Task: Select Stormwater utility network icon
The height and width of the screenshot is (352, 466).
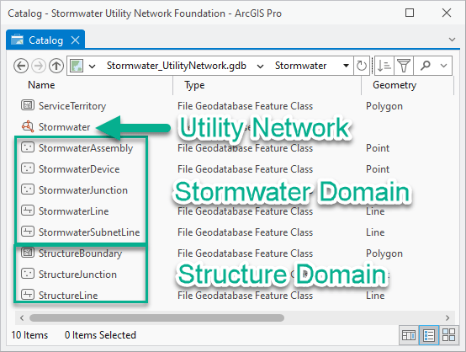Action: (28, 126)
